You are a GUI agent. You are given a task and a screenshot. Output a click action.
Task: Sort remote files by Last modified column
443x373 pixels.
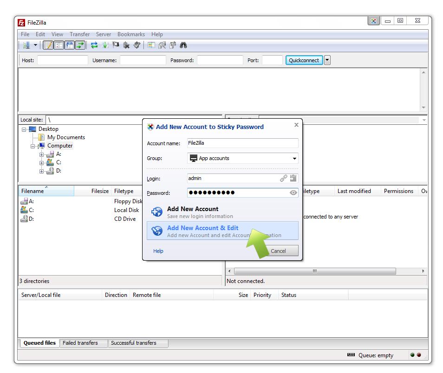coord(358,191)
